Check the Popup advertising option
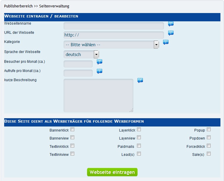224x181 pixels. [x=209, y=129]
